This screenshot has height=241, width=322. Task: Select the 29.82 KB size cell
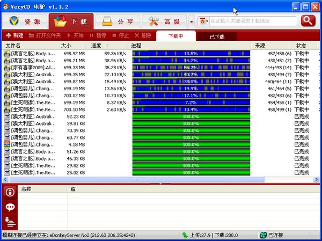(76, 166)
